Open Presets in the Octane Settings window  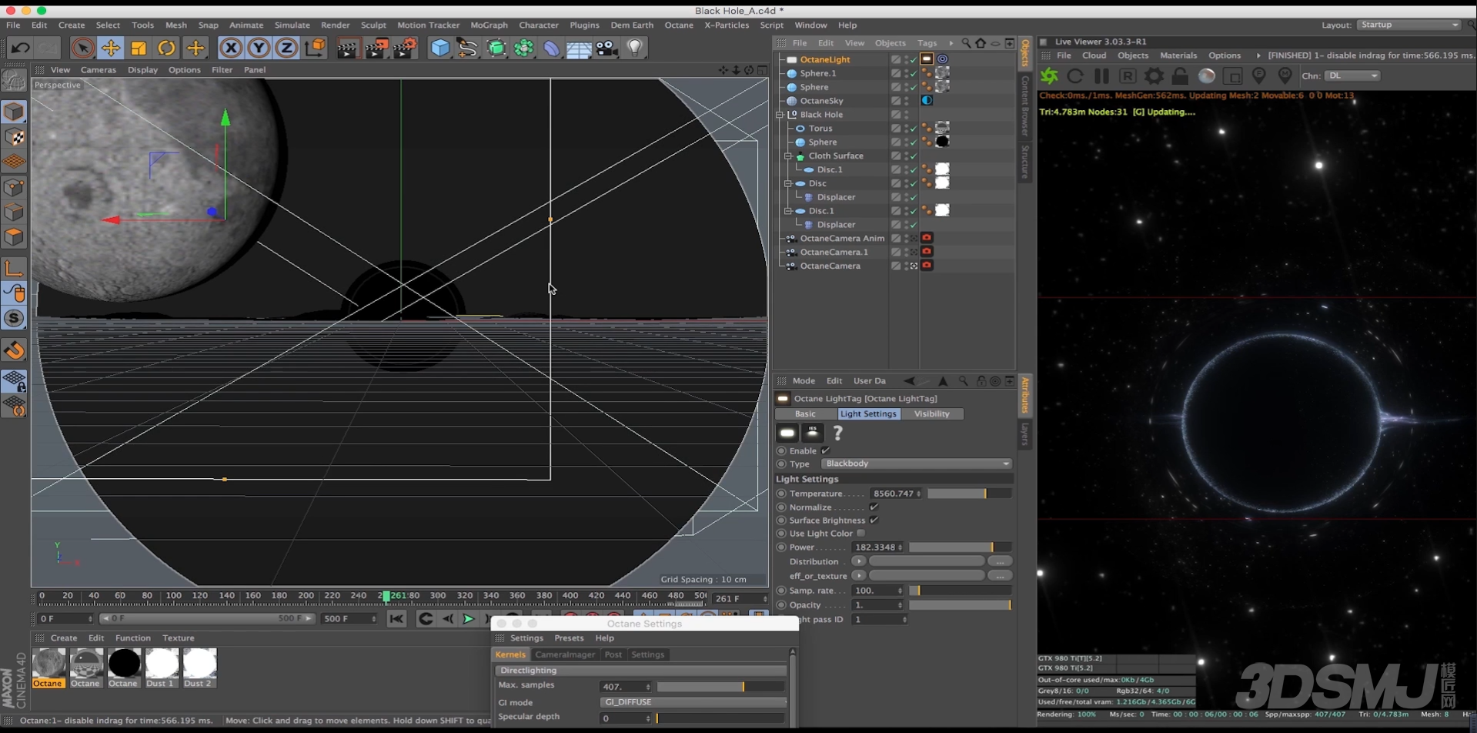tap(569, 638)
